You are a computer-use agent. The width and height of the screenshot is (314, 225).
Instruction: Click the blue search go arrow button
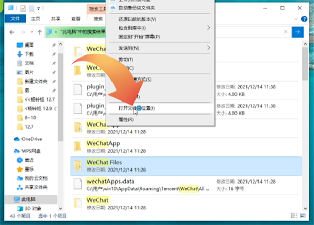[298, 32]
